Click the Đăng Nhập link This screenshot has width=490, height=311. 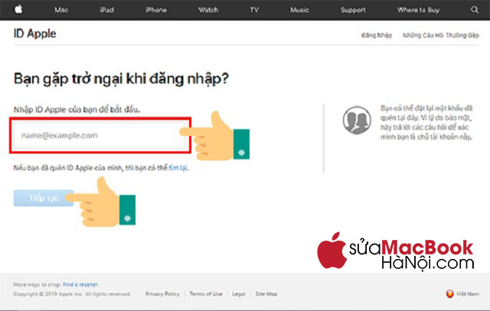[x=377, y=35]
